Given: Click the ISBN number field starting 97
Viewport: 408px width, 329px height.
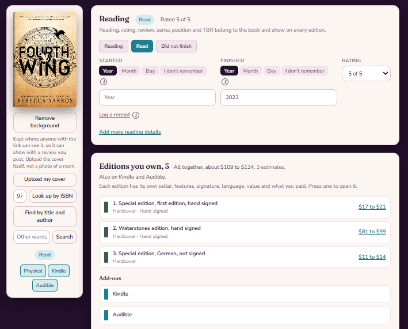Looking at the screenshot, I should (20, 196).
